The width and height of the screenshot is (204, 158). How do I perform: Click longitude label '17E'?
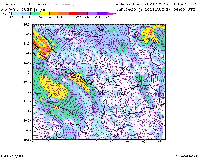[65, 142]
